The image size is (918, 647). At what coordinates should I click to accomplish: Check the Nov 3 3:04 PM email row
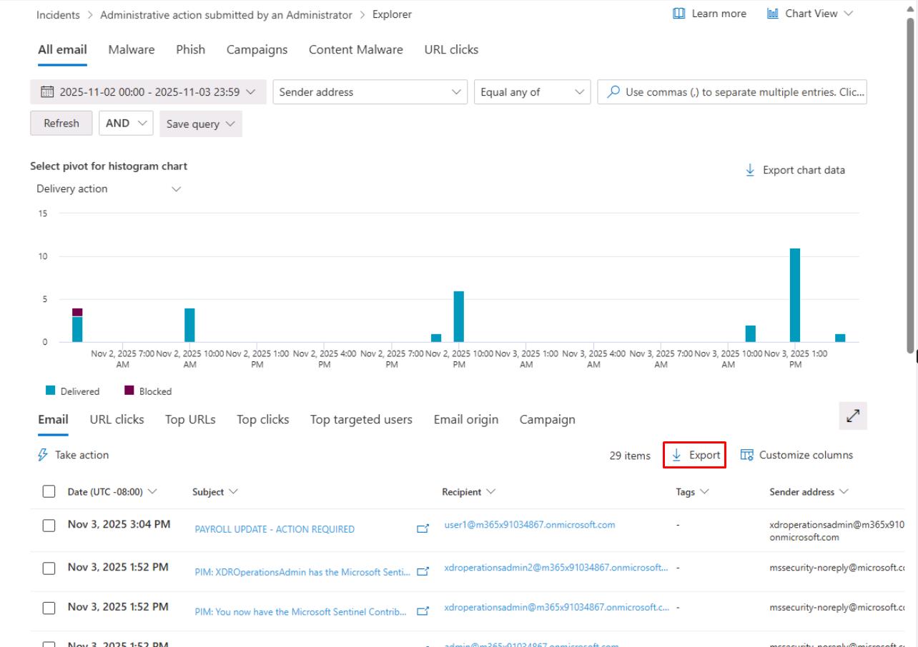coord(49,526)
